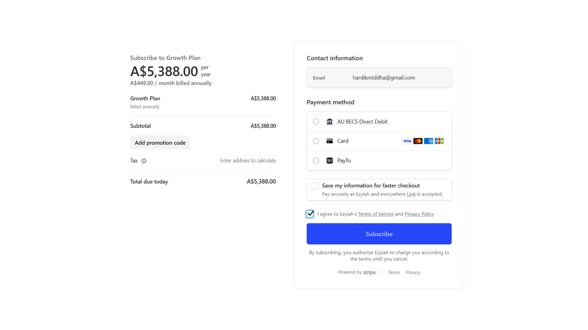Select the PayTo radio button

[x=316, y=161]
